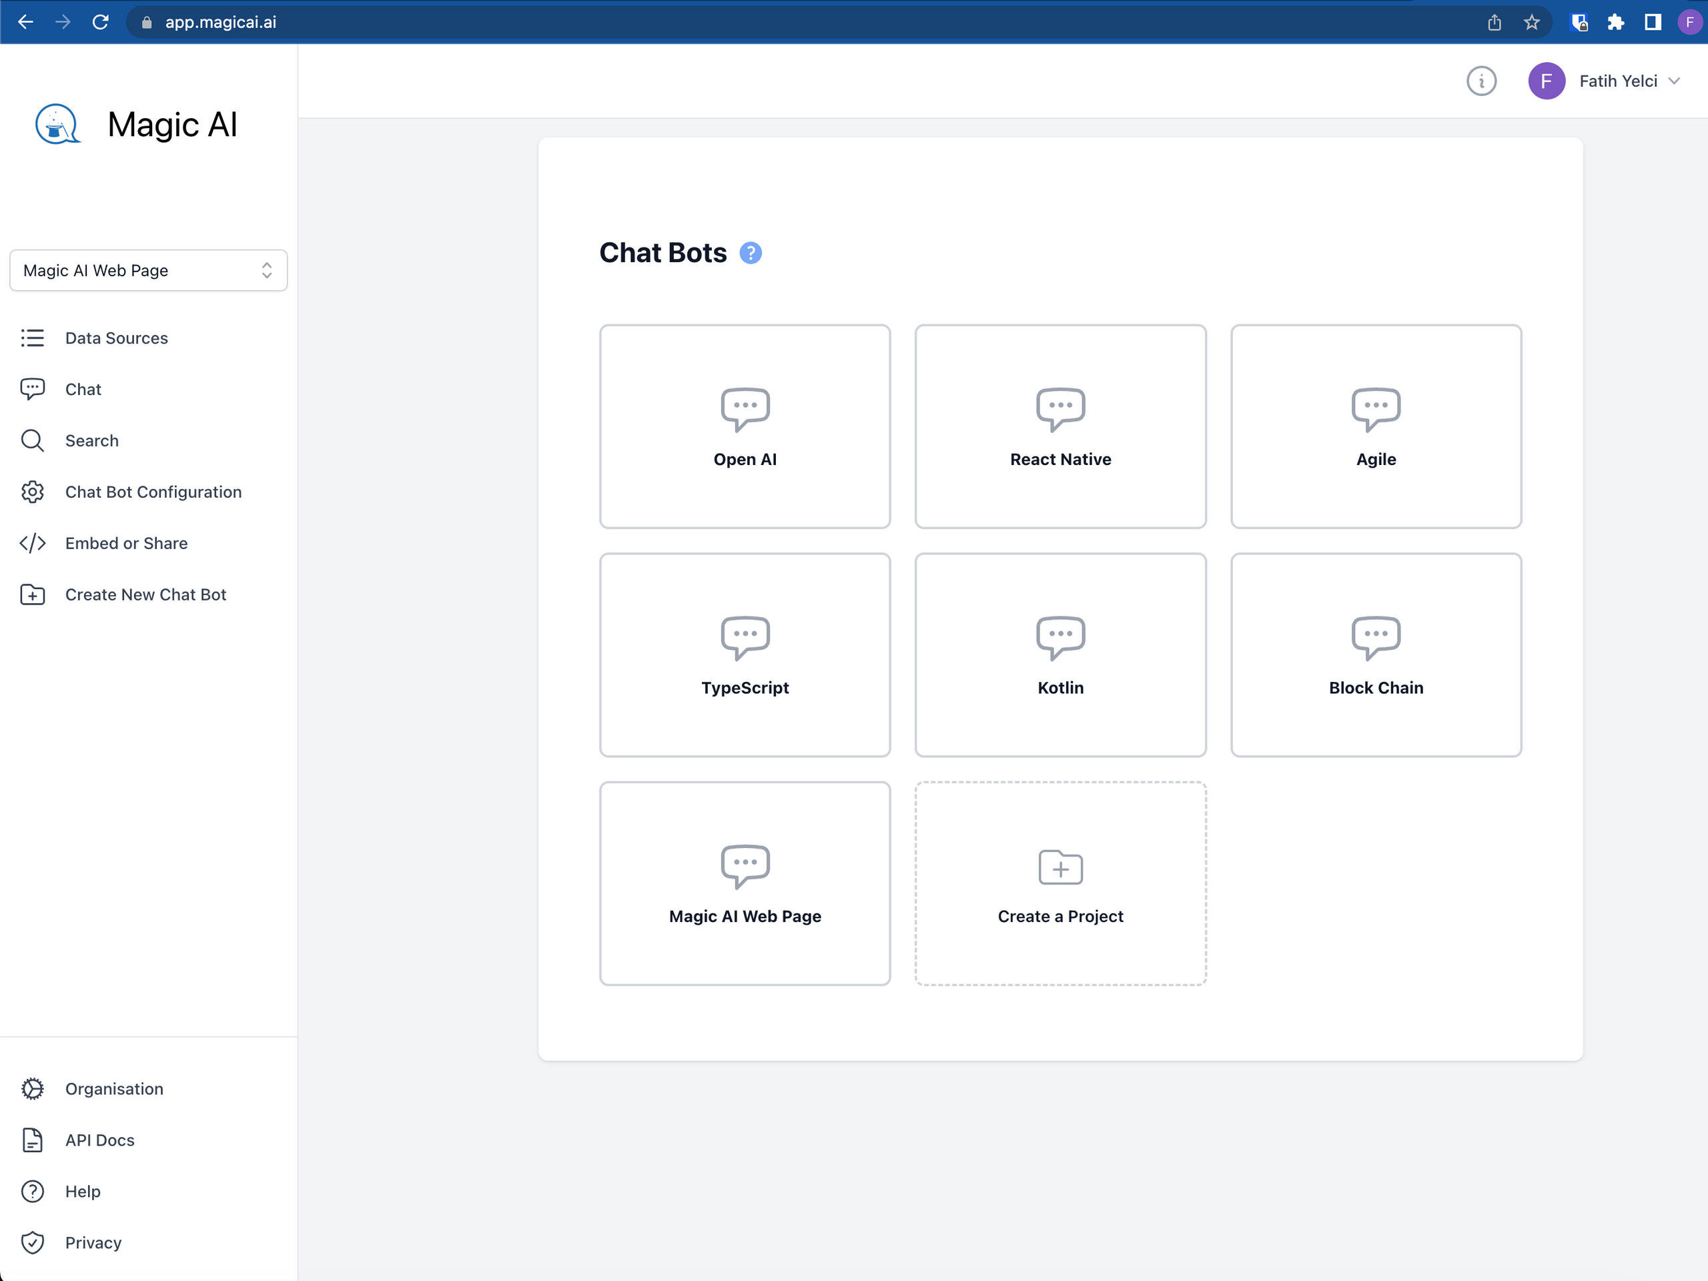
Task: Click the API Docs document icon
Action: click(33, 1140)
